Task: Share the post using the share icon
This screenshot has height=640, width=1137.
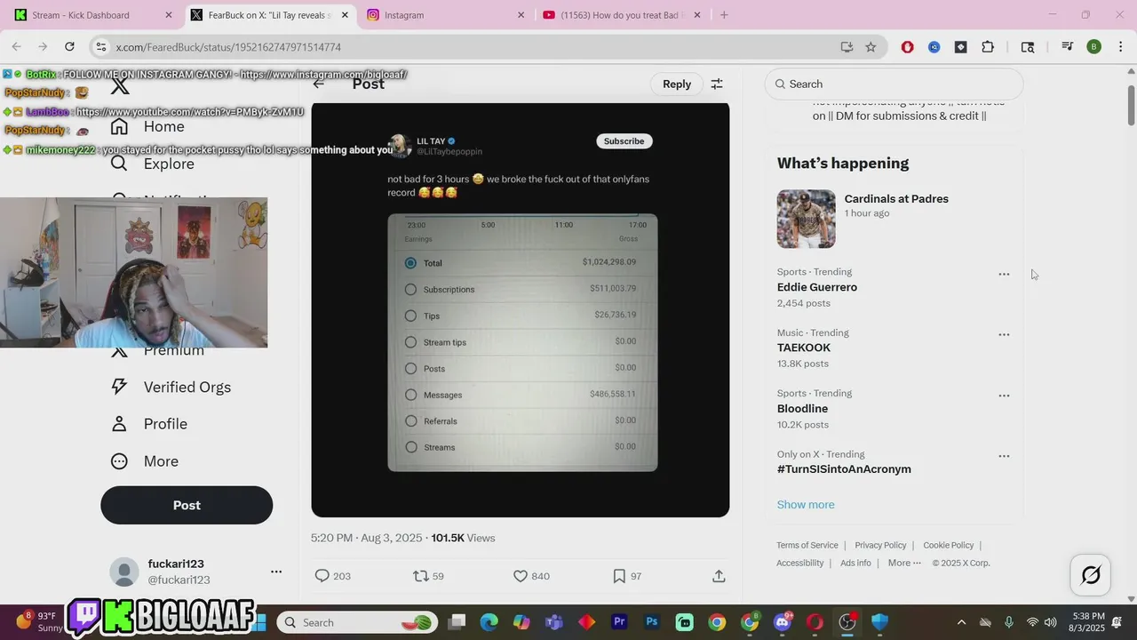Action: coord(719,576)
